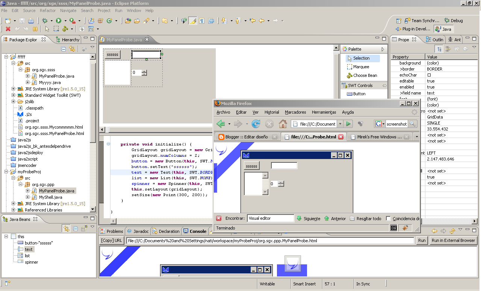
Task: Click the Encontrar search field in Firefox
Action: (271, 218)
